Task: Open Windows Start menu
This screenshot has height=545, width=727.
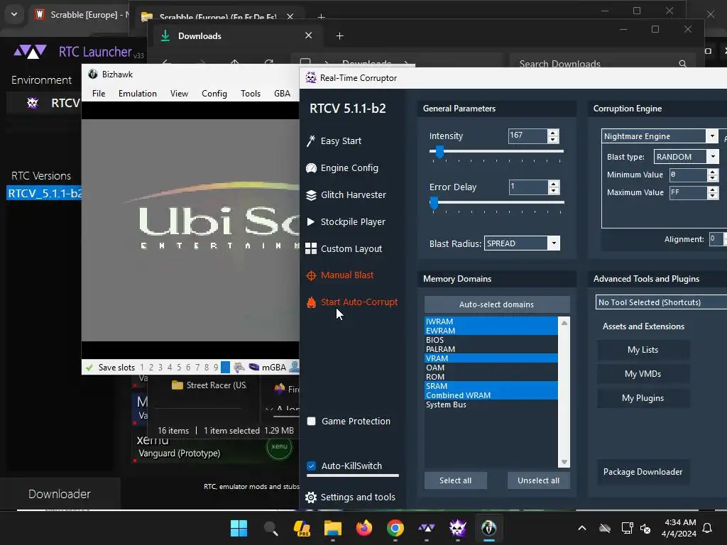Action: pyautogui.click(x=239, y=528)
